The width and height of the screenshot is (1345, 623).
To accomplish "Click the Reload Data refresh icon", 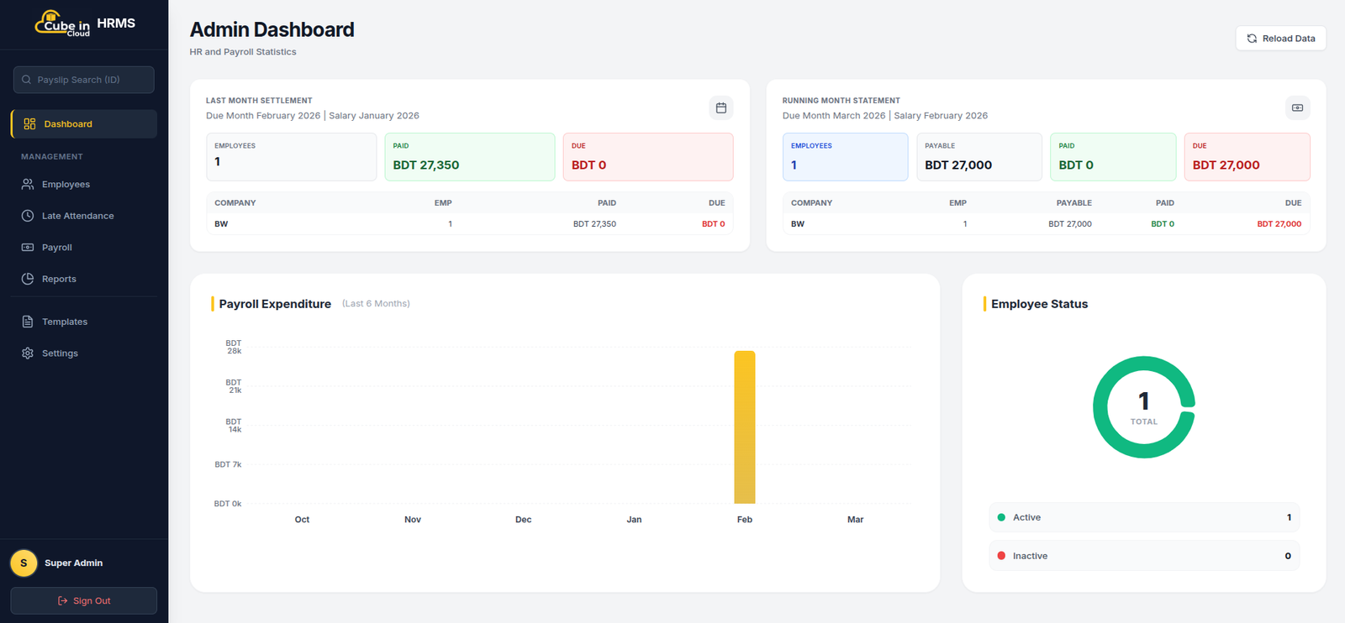I will click(x=1252, y=39).
